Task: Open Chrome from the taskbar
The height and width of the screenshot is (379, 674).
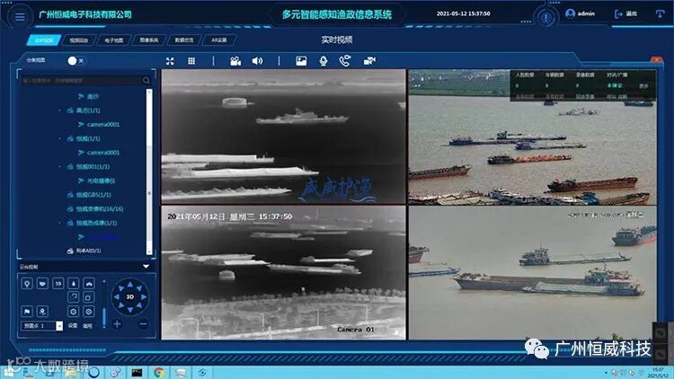Action: (159, 373)
